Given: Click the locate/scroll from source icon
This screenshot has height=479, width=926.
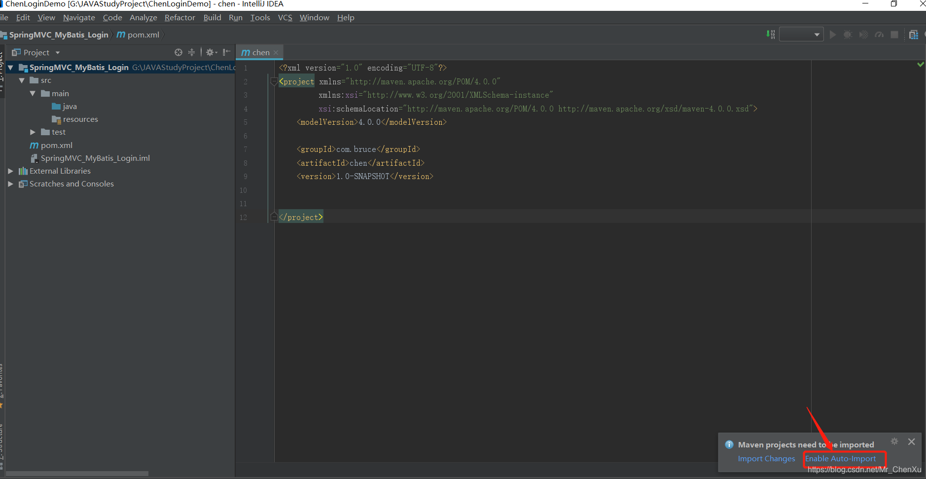Looking at the screenshot, I should tap(178, 52).
